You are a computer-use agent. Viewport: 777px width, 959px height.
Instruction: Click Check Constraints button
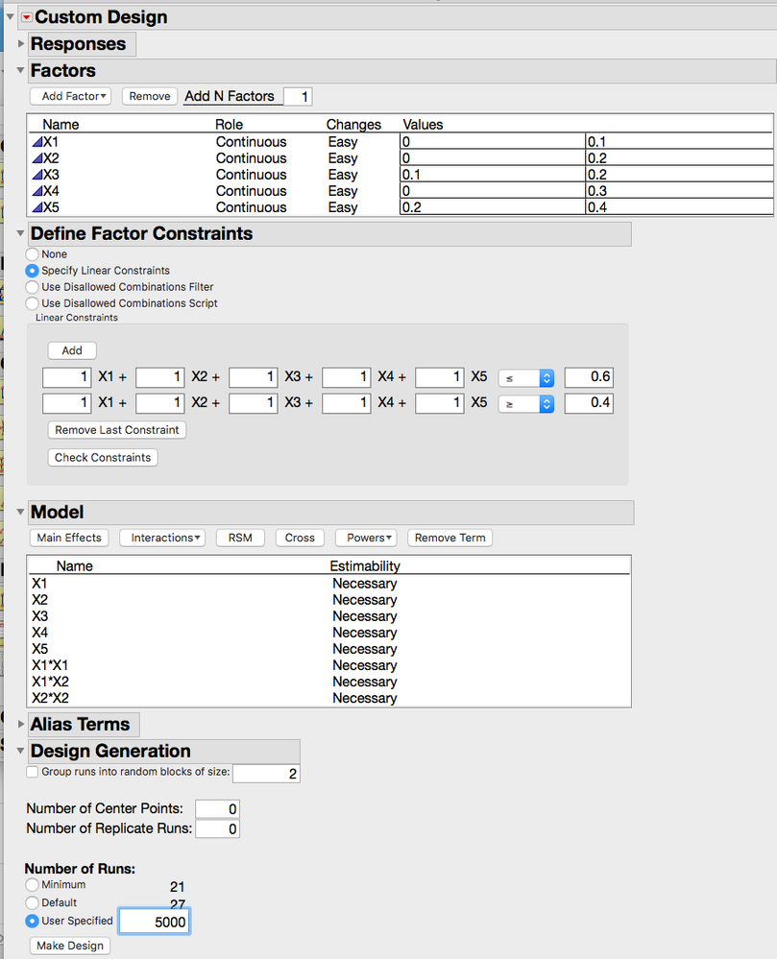coord(103,458)
